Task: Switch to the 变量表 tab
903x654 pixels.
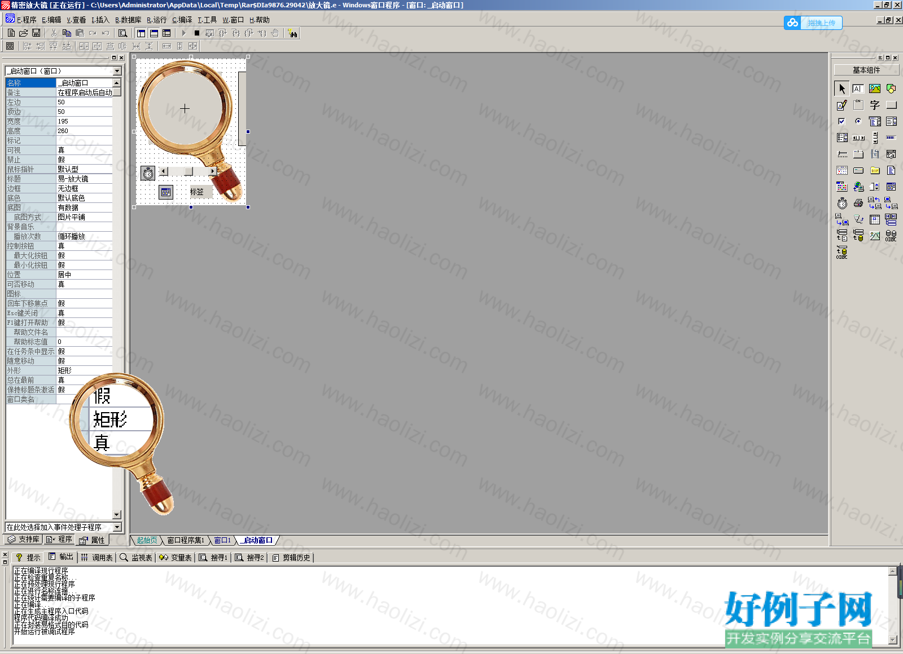Action: point(176,558)
